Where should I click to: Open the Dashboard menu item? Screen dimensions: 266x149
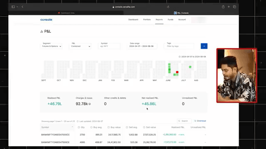coord(133,19)
